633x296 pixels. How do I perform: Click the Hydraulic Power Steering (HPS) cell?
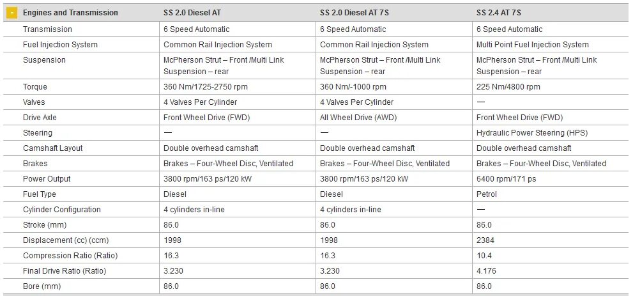click(531, 133)
